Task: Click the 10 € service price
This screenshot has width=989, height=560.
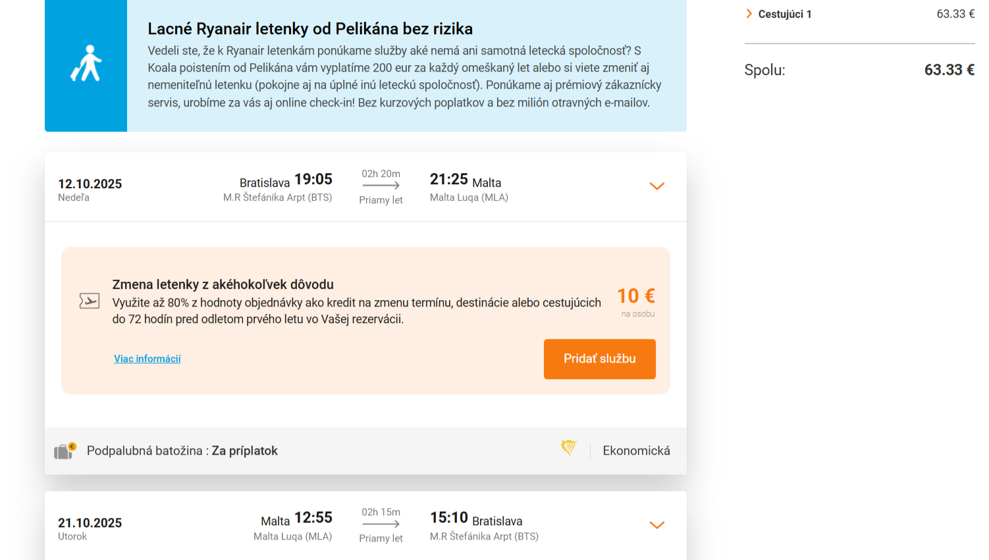Action: click(x=635, y=296)
